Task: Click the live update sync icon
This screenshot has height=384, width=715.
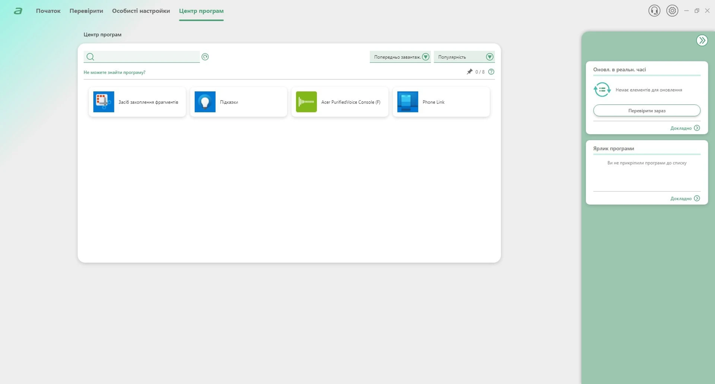Action: [602, 90]
